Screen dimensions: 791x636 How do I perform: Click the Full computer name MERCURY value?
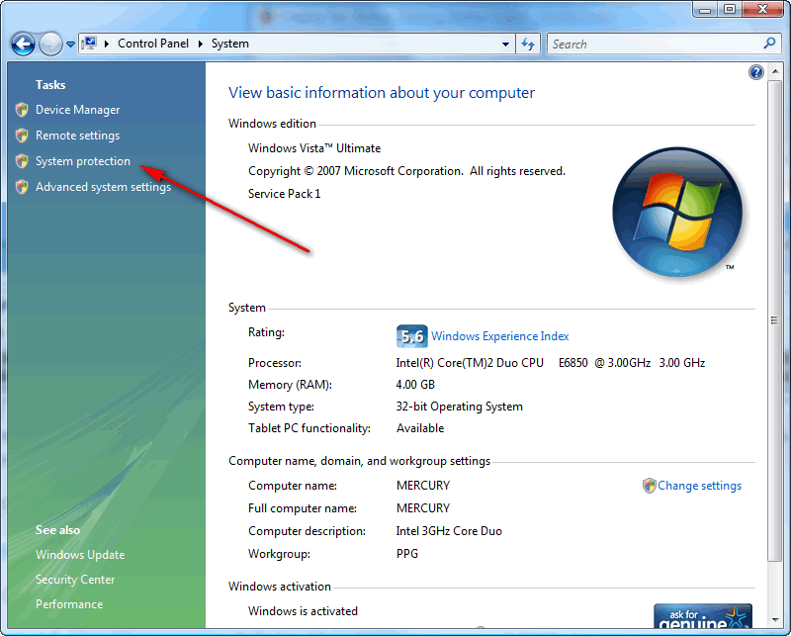tap(423, 508)
